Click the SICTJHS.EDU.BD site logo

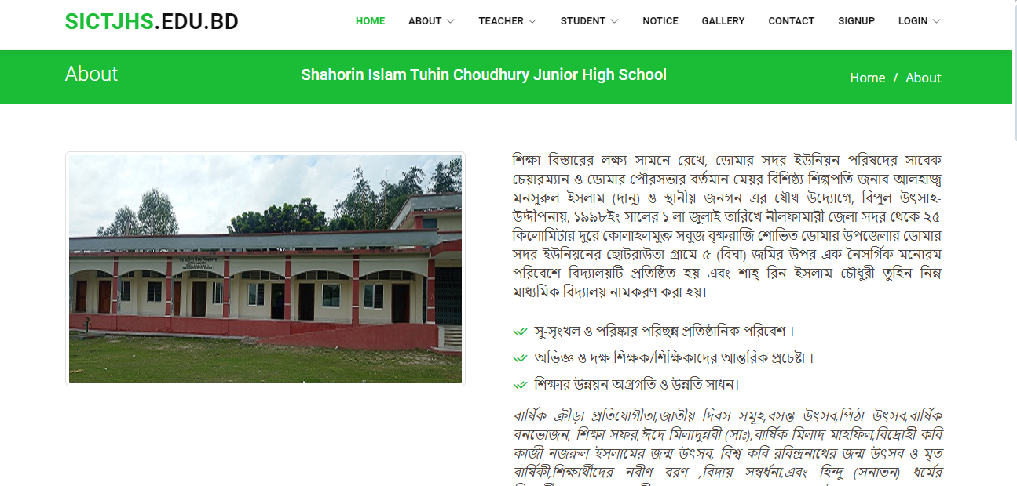coord(152,22)
